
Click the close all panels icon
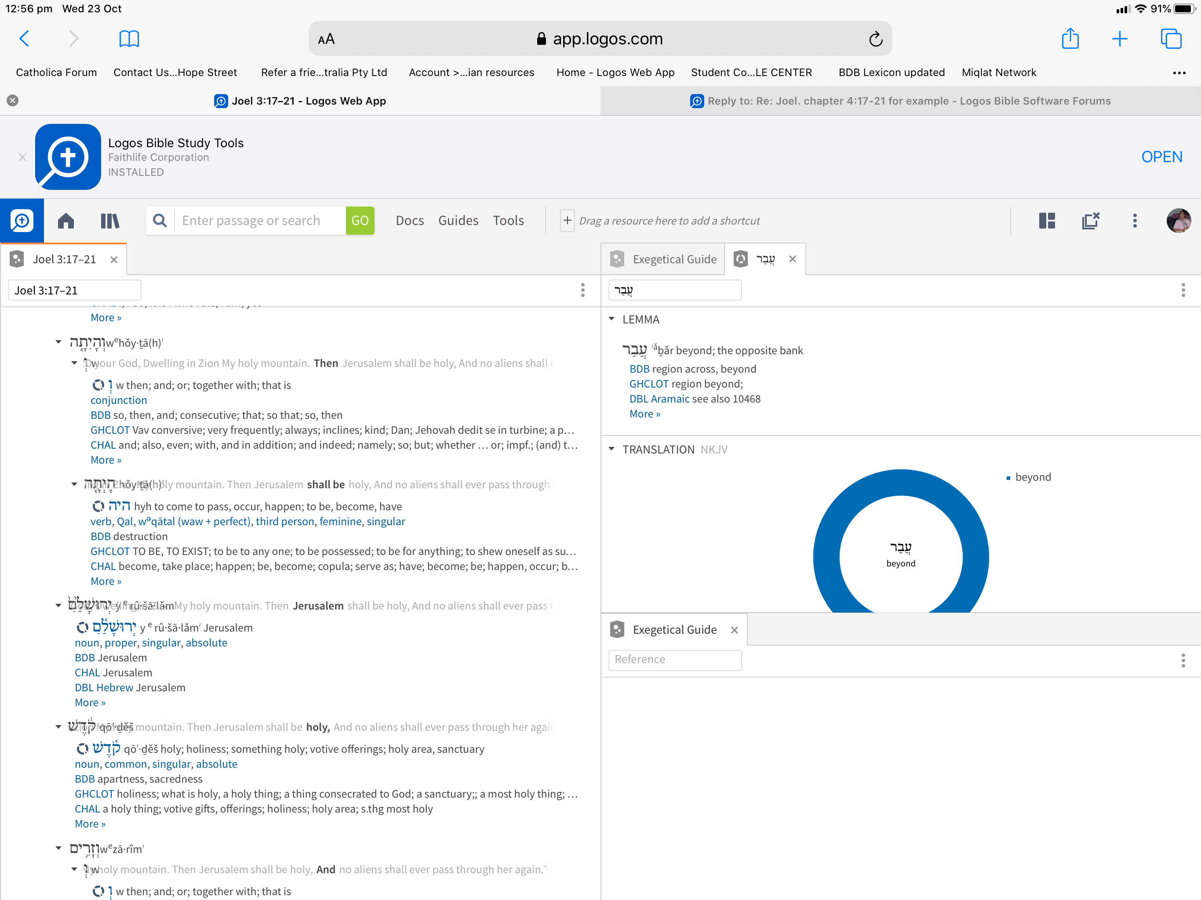tap(1090, 221)
